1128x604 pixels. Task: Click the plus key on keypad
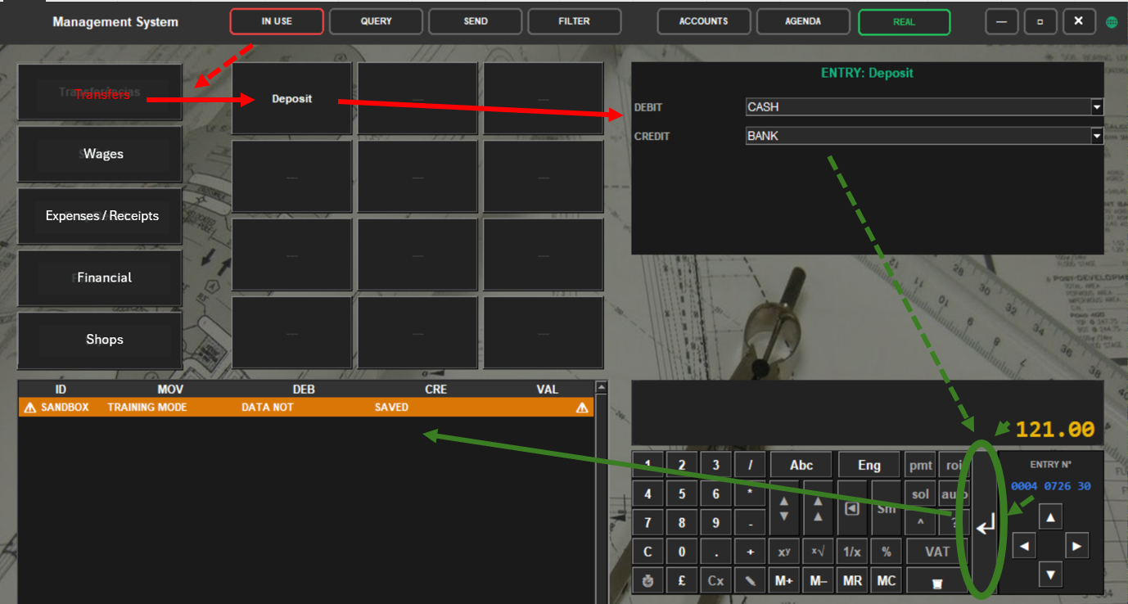click(x=750, y=552)
